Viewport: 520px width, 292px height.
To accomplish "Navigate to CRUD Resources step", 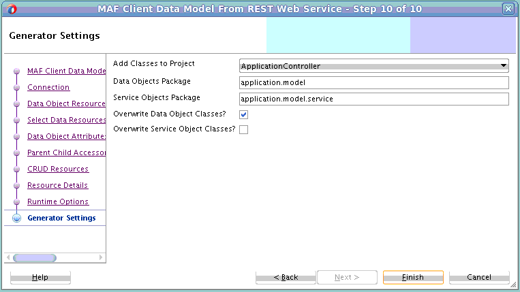I will pos(58,169).
